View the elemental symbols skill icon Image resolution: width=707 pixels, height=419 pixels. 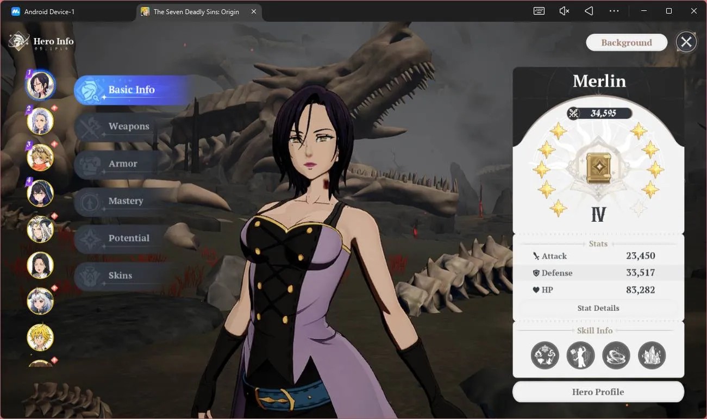(x=545, y=355)
